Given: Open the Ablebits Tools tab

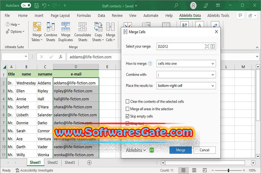Looking at the screenshot, I should click(x=218, y=16).
